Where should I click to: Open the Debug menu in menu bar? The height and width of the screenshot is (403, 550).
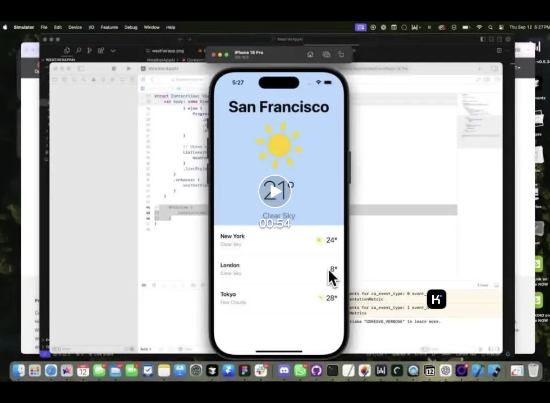coord(131,27)
